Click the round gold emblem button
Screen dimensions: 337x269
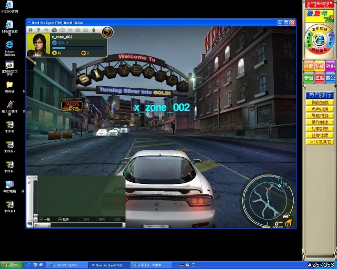[107, 32]
